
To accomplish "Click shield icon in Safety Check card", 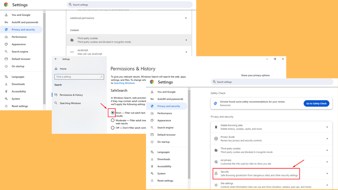I will click(x=215, y=103).
